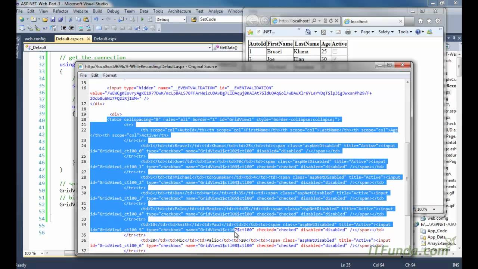Print icon in IE command bar
The width and height of the screenshot is (478, 269).
point(348,32)
